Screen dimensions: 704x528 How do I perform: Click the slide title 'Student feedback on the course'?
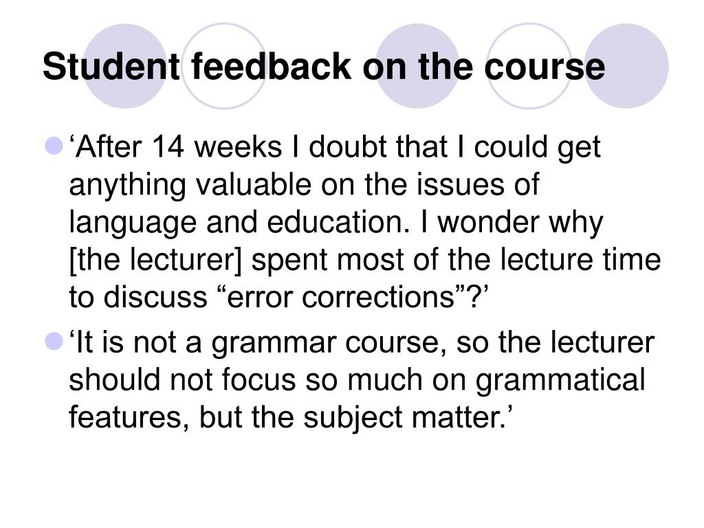(324, 67)
